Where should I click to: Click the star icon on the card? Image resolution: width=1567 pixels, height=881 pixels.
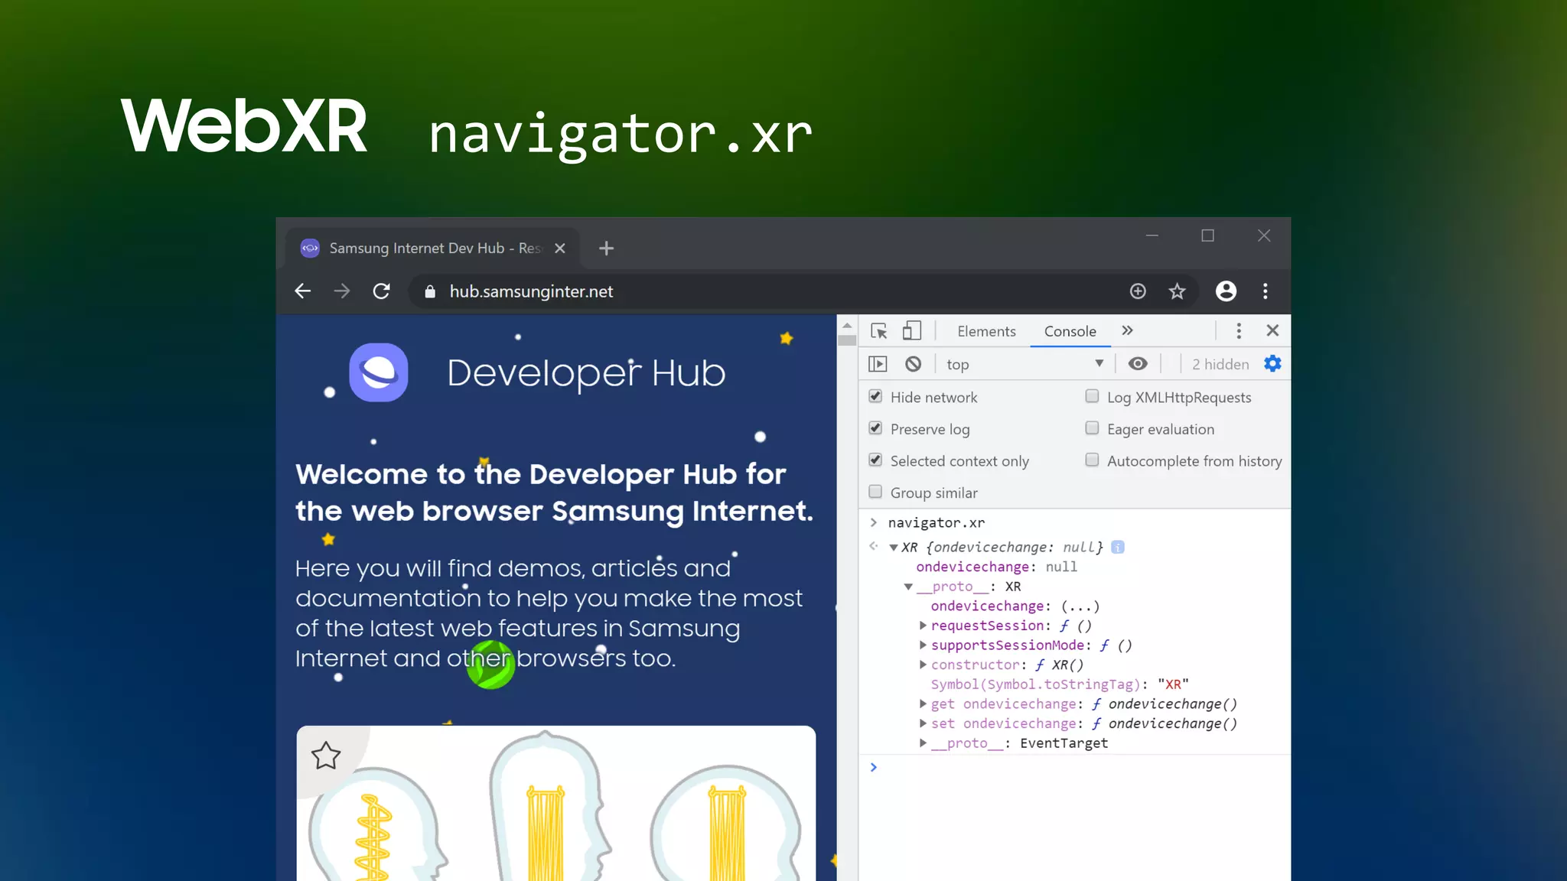326,756
